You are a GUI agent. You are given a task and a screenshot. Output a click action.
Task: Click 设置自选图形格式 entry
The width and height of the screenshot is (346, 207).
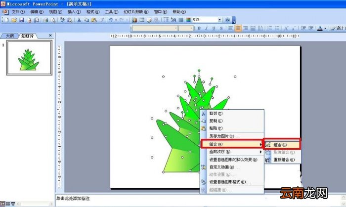pos(232,182)
